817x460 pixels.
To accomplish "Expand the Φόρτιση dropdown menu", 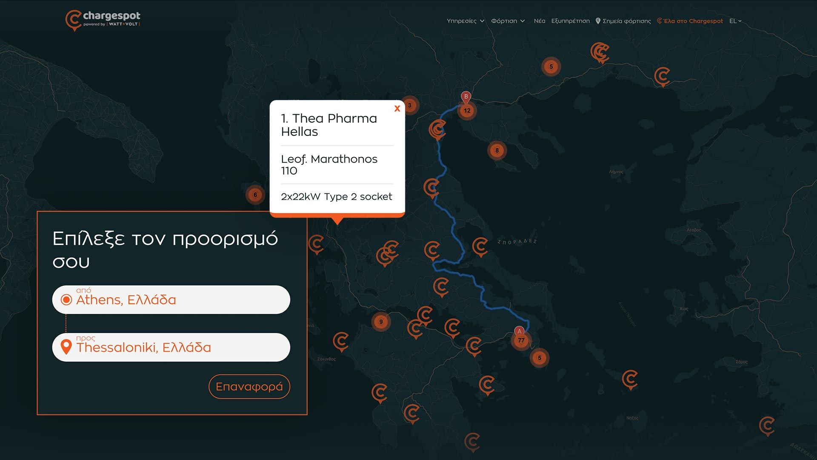I will (508, 21).
